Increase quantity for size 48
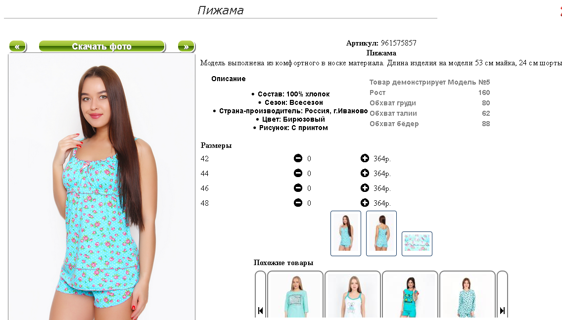562x320 pixels. [x=365, y=203]
